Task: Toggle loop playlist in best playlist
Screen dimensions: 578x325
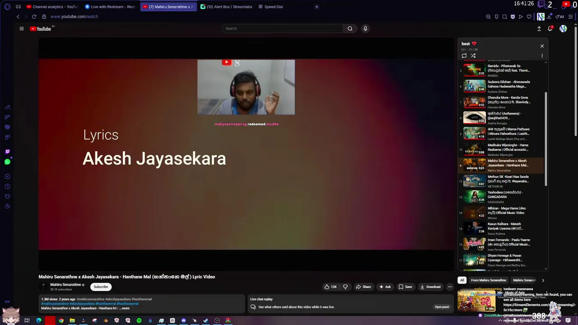Action: tap(464, 56)
